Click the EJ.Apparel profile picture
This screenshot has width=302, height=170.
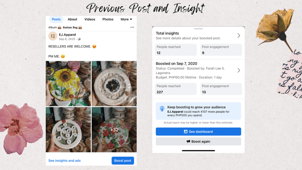coord(53,36)
